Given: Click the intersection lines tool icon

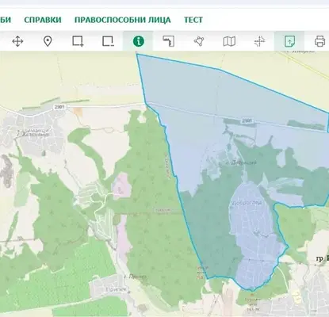Looking at the screenshot, I should point(259,41).
